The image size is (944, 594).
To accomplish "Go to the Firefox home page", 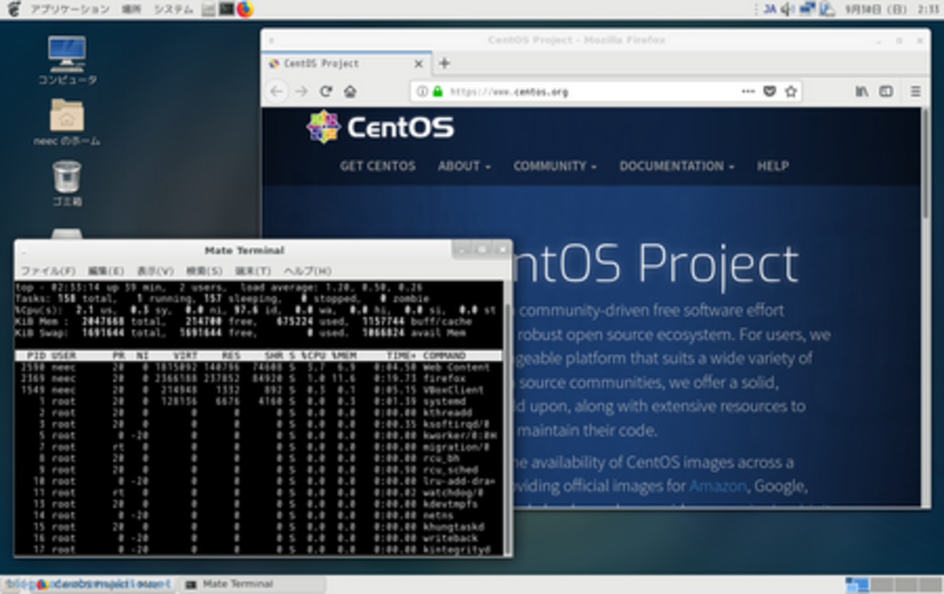I will (x=350, y=91).
